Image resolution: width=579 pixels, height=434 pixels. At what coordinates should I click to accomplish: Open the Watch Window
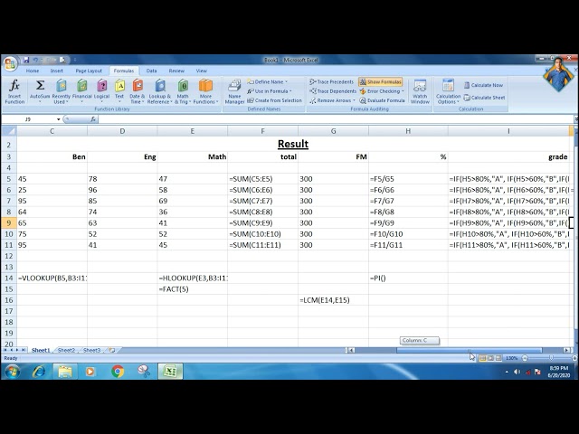tap(420, 91)
